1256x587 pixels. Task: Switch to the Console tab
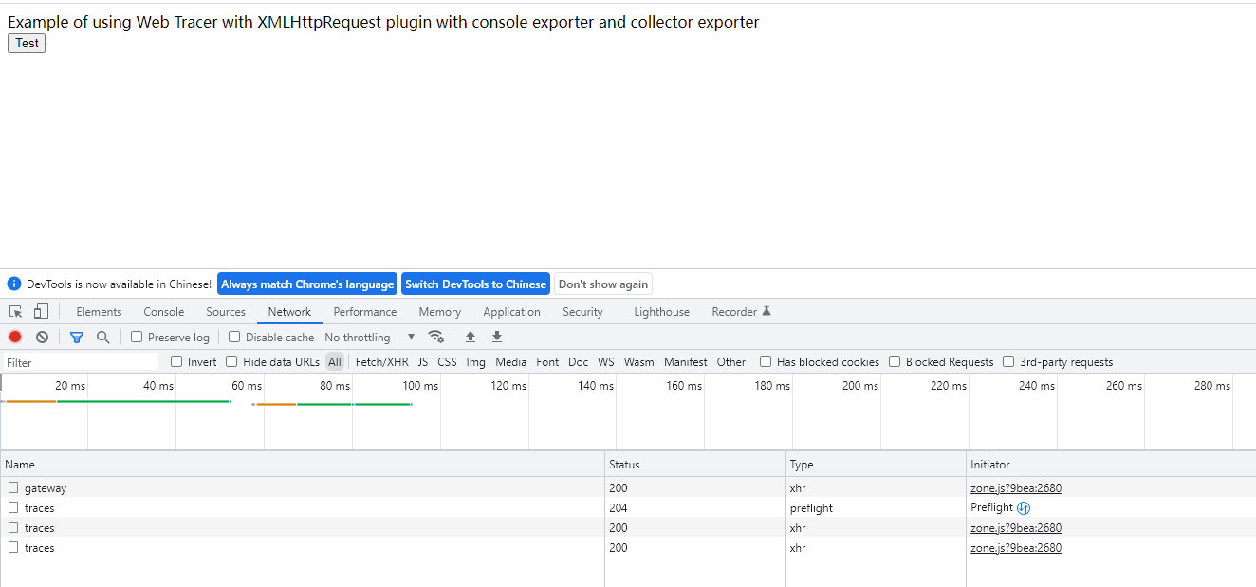[x=164, y=312]
